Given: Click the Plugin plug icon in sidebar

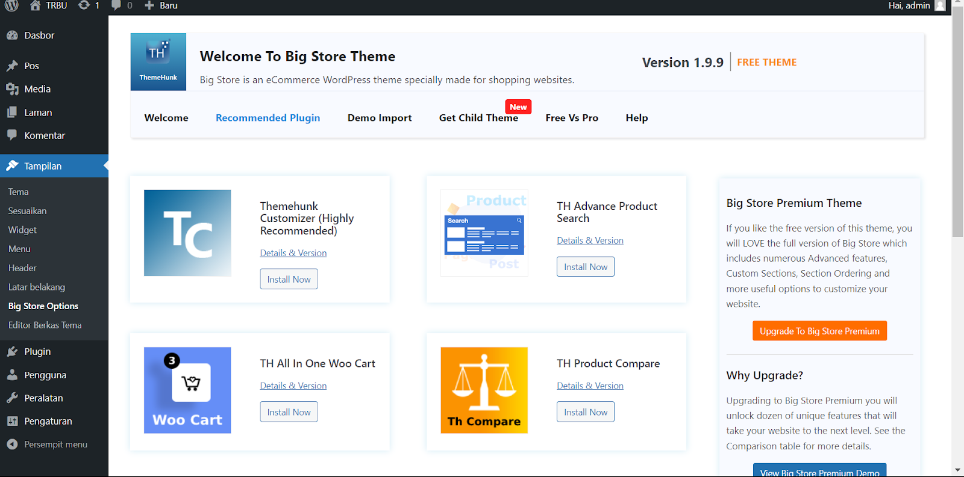Looking at the screenshot, I should tap(12, 351).
